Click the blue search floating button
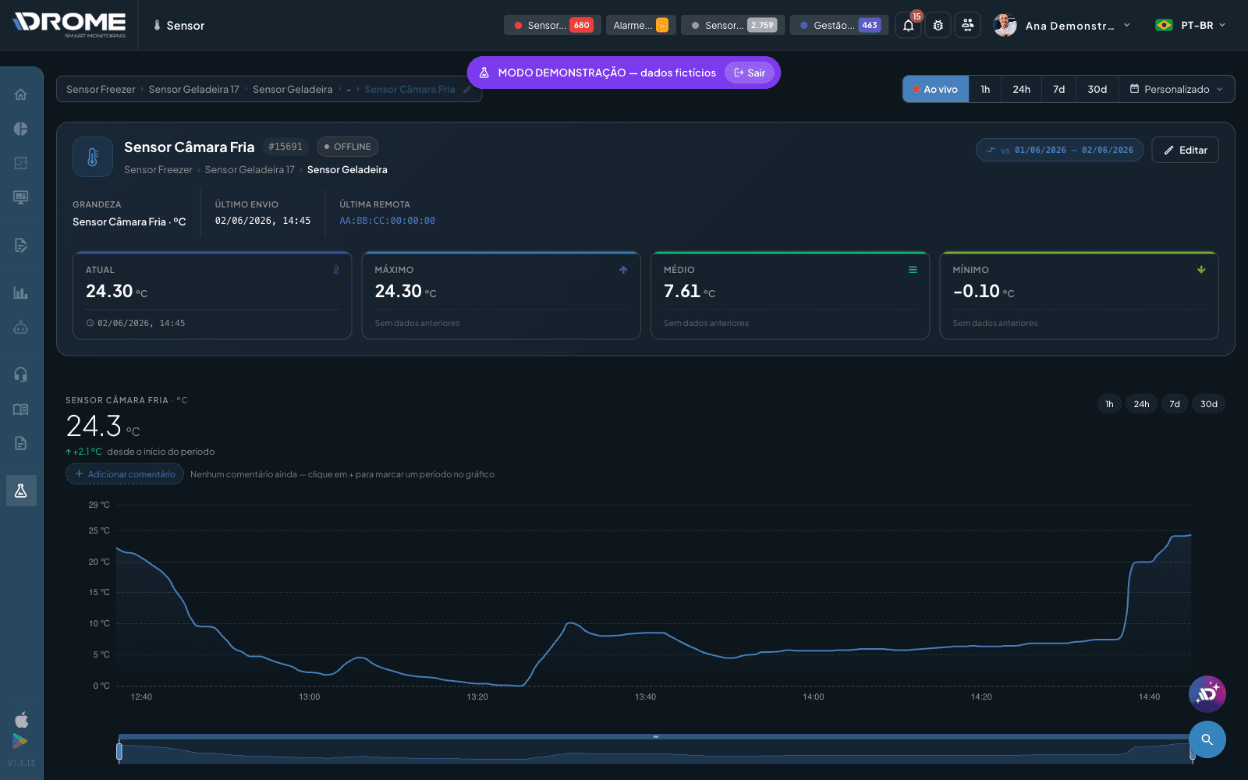Viewport: 1248px width, 780px height. pos(1207,739)
